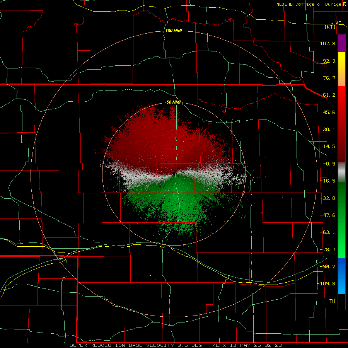This screenshot has height=348, width=348.
Task: Pick the gray near-zero segment of the color bar
Action: (x=341, y=172)
